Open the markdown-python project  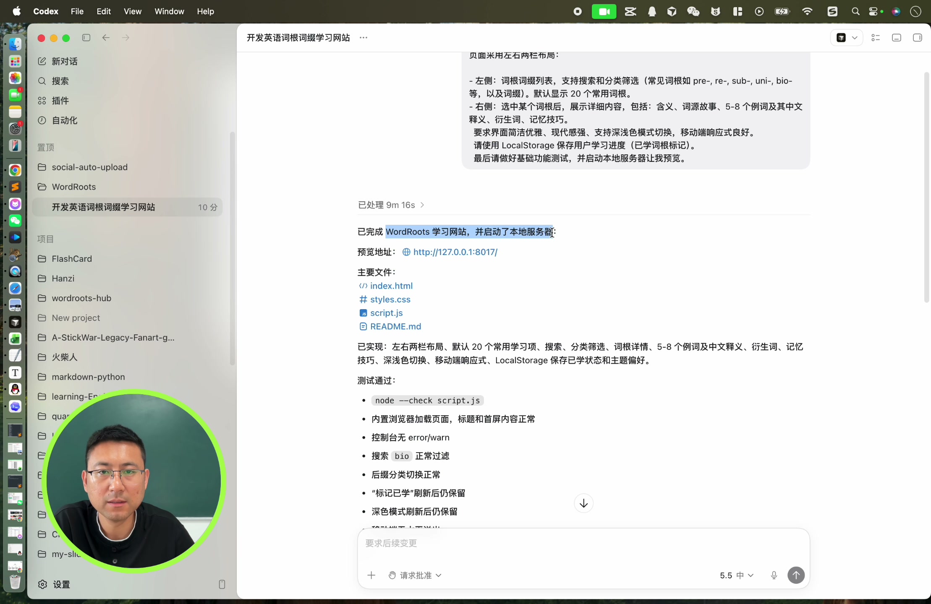pyautogui.click(x=127, y=377)
